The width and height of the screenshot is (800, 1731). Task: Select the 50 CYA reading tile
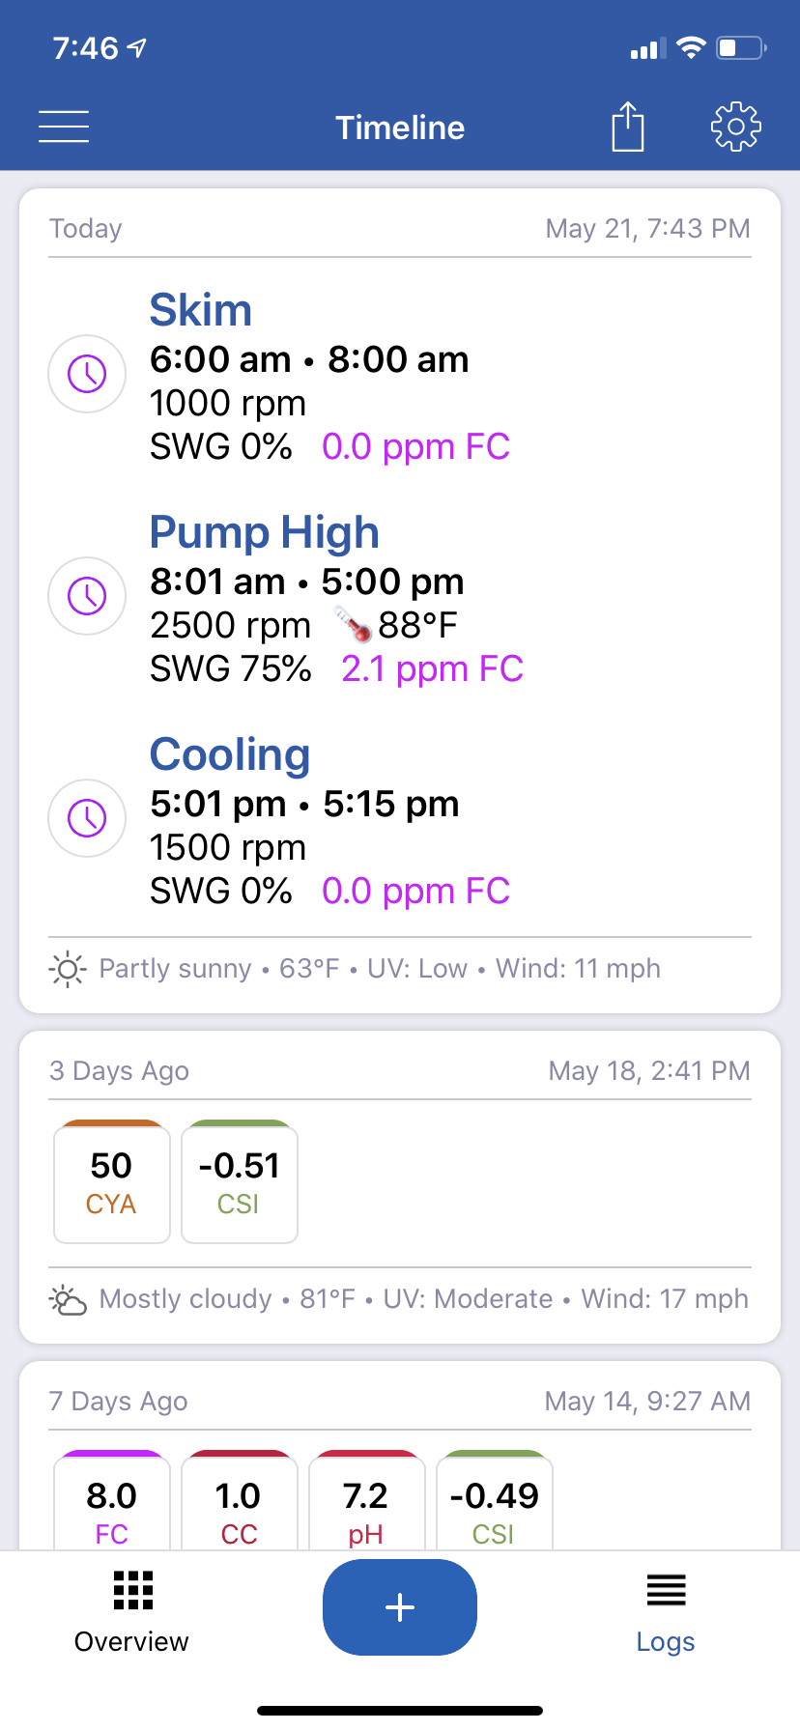click(112, 1182)
